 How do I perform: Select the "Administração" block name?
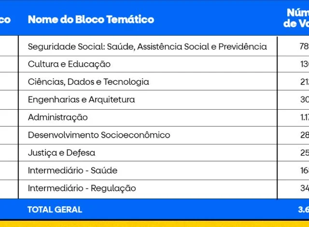(x=58, y=117)
